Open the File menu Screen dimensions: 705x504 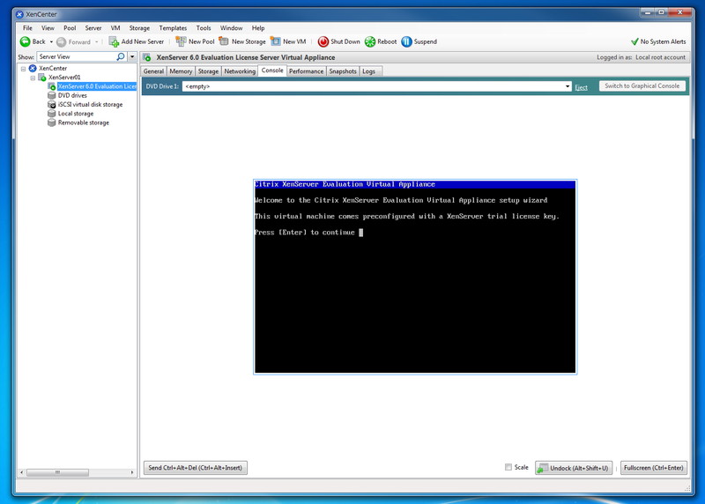[27, 28]
